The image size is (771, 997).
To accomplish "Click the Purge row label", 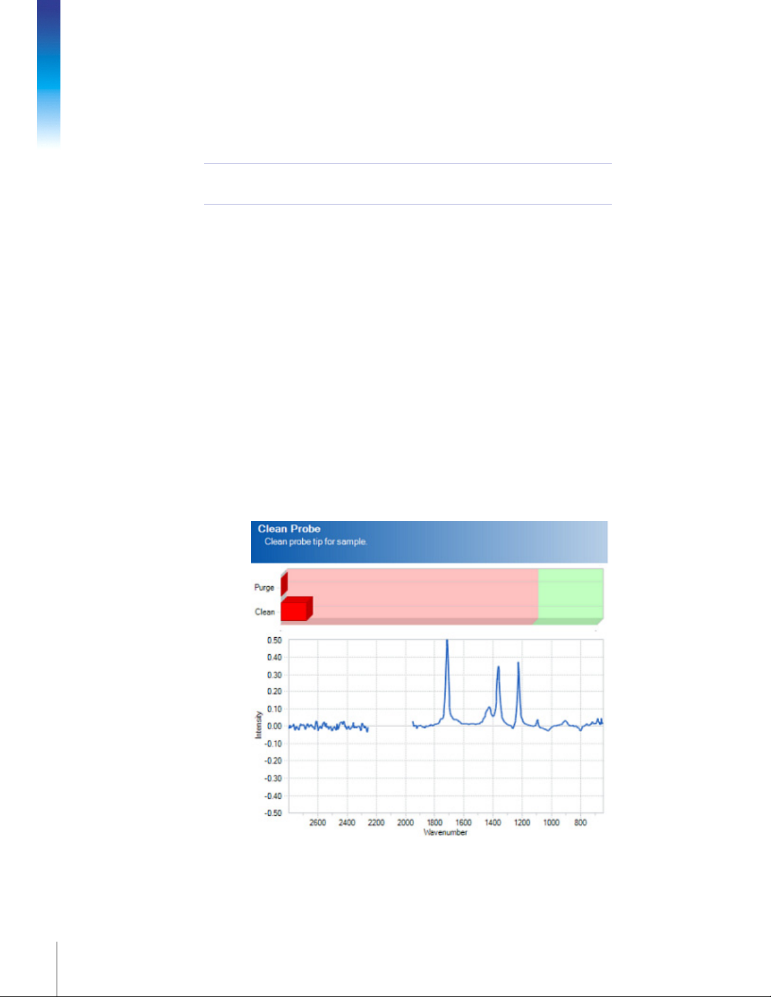I will coord(264,588).
